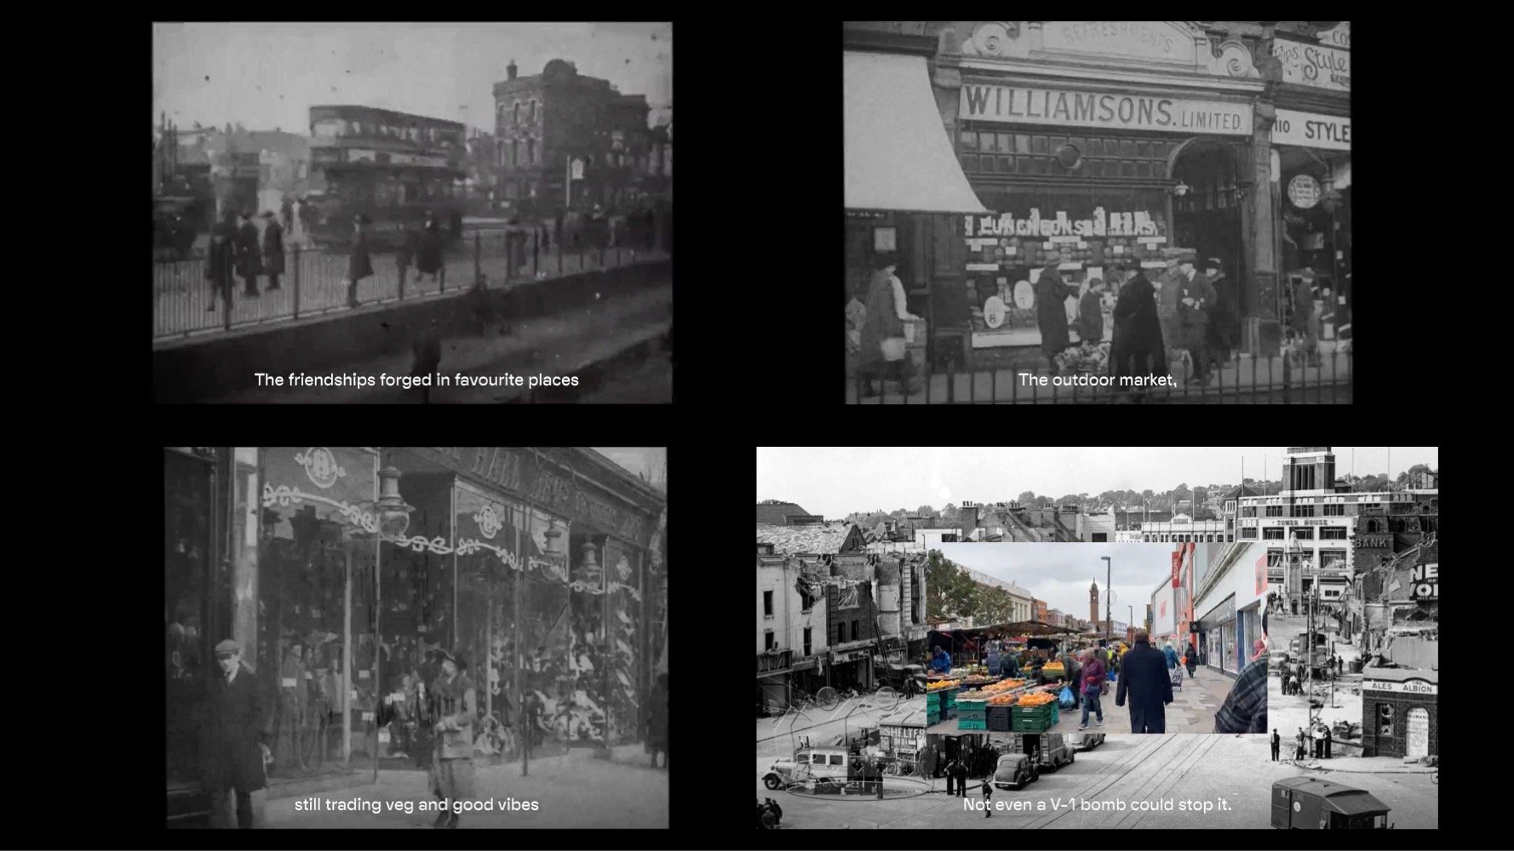The image size is (1514, 851).
Task: Click caption 'The friendships forged in favourite places'
Action: [416, 380]
